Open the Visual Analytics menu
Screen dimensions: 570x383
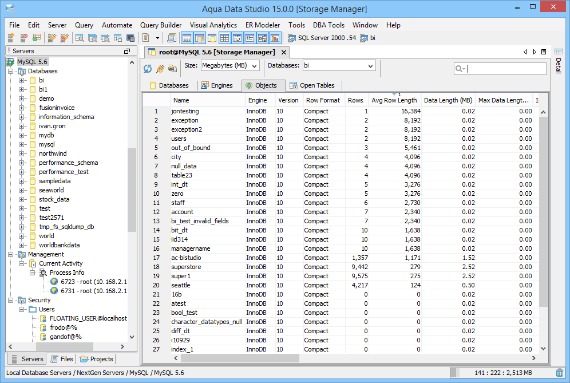[x=213, y=25]
